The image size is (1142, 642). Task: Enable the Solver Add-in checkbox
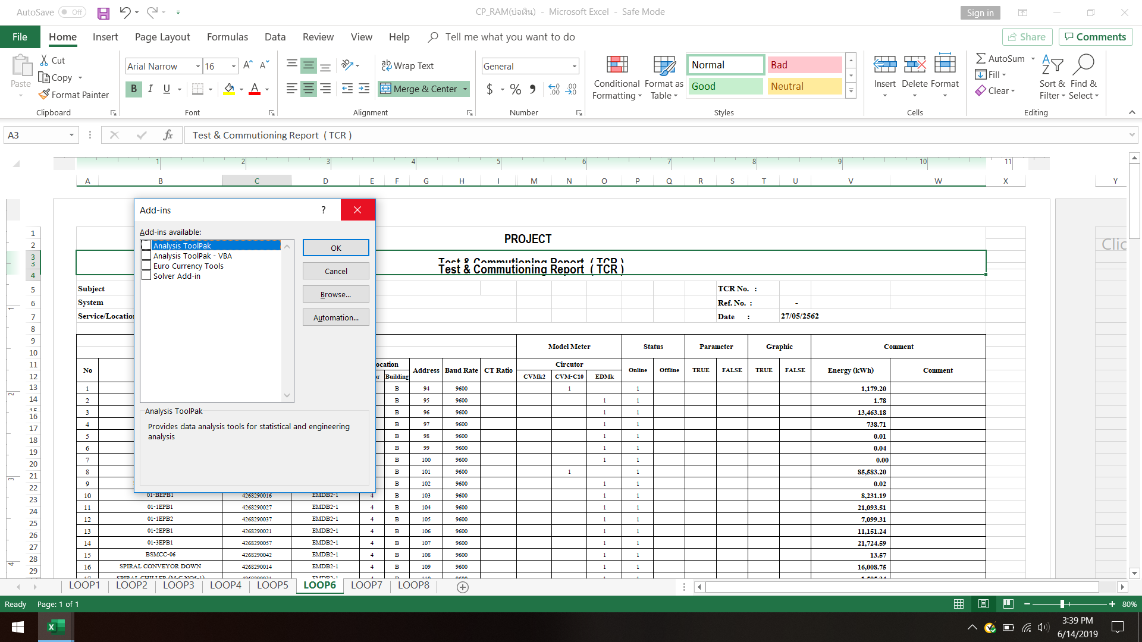[146, 276]
